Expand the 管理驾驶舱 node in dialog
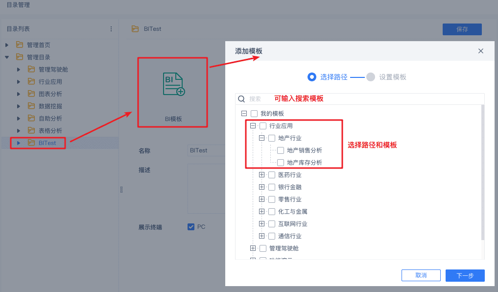 click(253, 248)
